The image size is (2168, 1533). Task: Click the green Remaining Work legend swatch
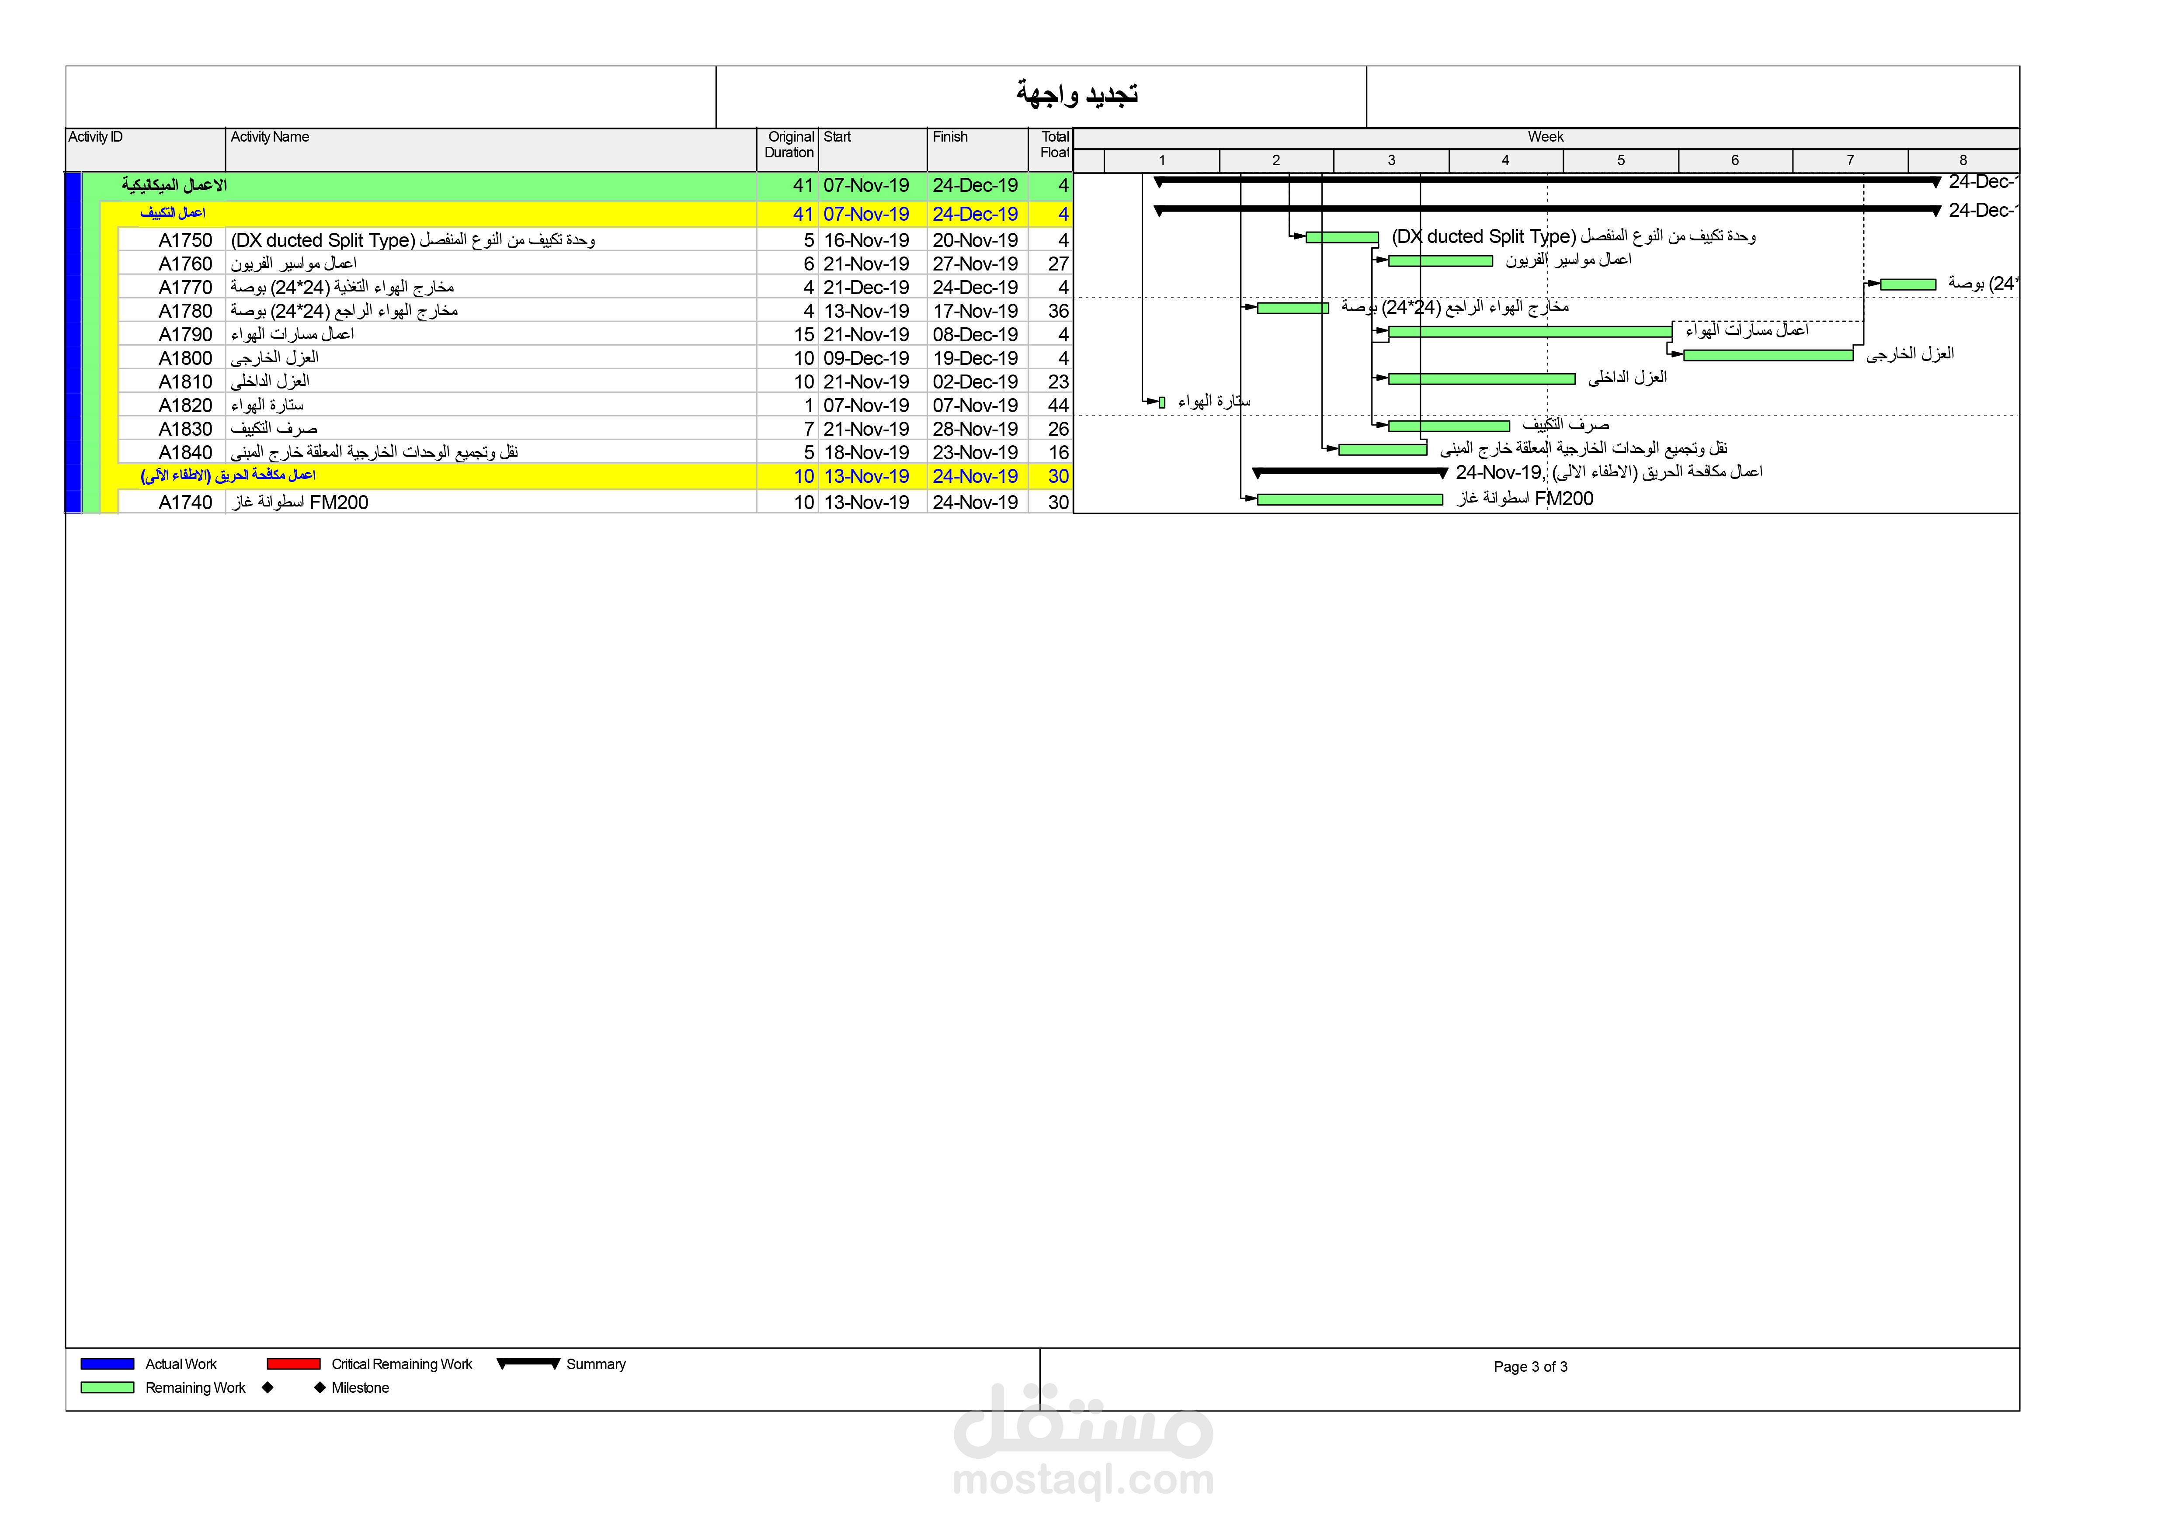107,1387
